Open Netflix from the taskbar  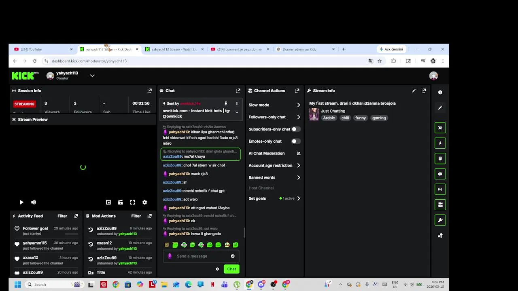[x=212, y=285]
